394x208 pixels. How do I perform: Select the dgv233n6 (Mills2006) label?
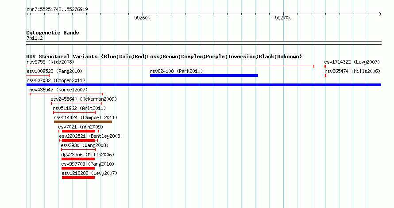[88, 155]
